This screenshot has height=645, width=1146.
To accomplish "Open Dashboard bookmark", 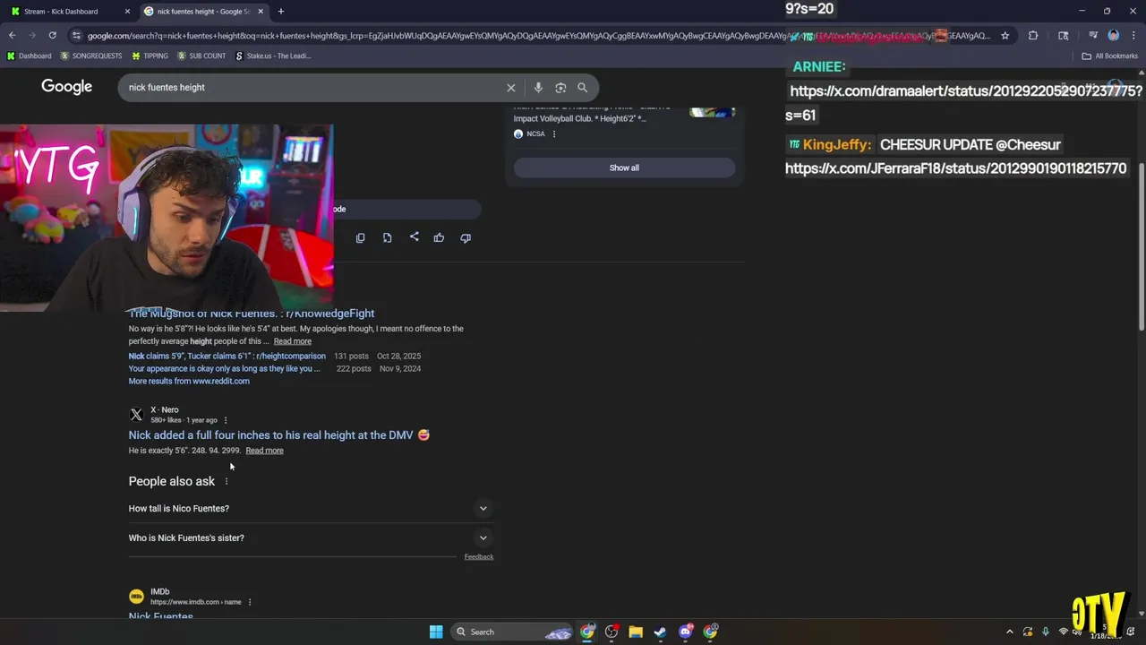I will 29,56.
